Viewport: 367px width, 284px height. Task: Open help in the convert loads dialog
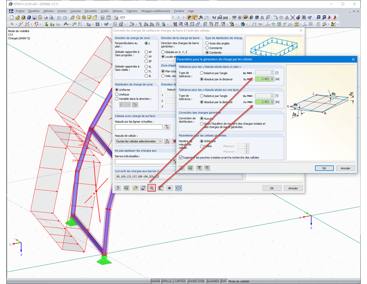click(x=118, y=188)
